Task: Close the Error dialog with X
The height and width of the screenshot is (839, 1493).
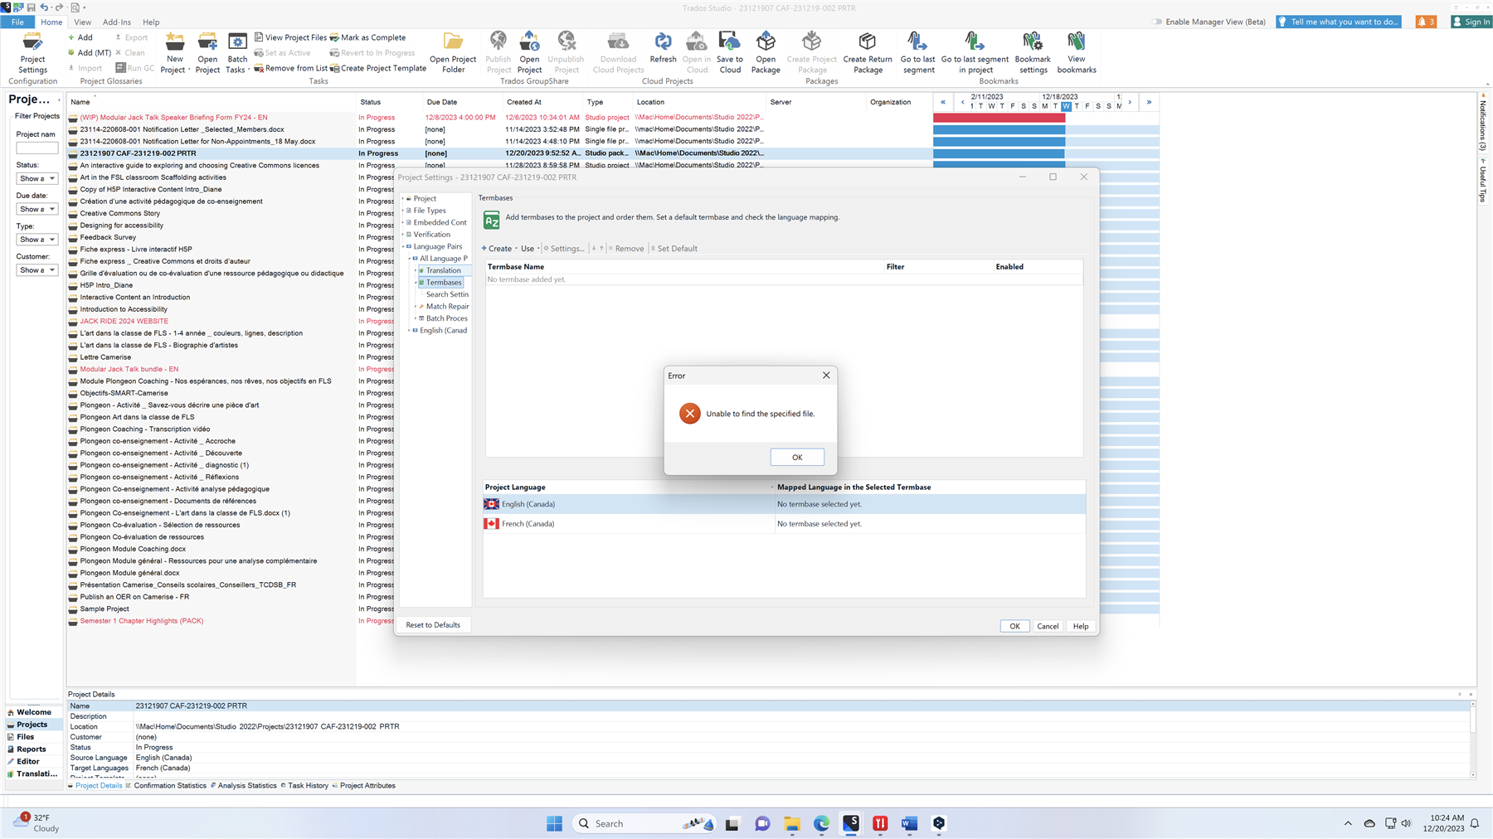Action: [826, 376]
